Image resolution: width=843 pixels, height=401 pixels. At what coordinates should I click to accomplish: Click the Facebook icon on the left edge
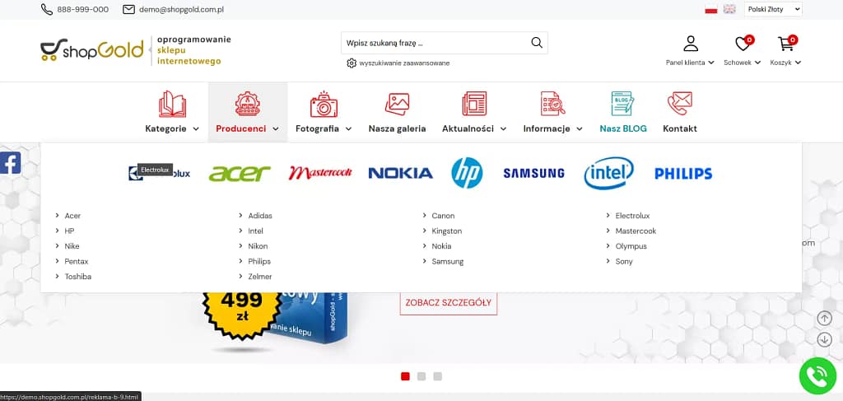point(10,163)
